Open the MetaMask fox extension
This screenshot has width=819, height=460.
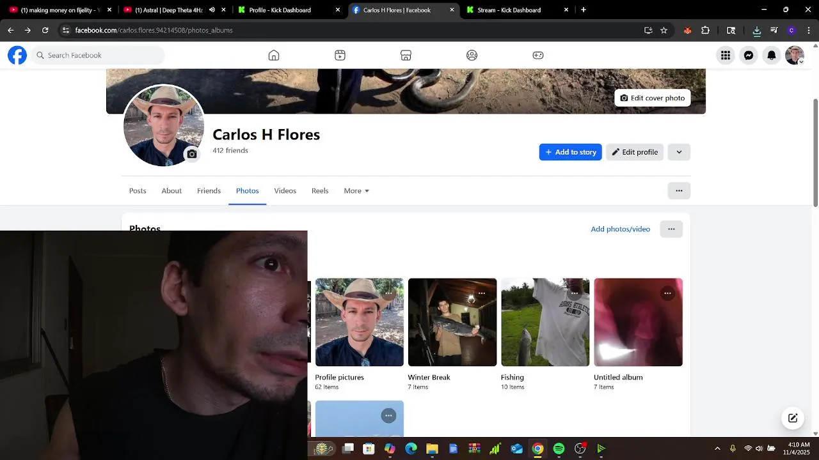click(687, 30)
